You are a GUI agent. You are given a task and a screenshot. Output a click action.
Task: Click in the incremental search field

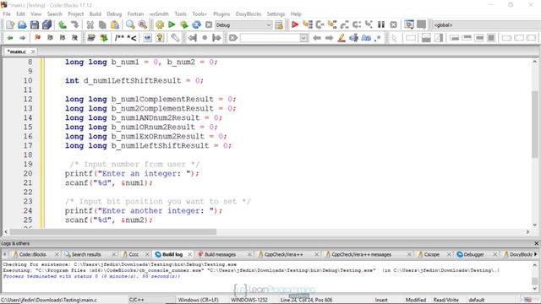(x=270, y=37)
